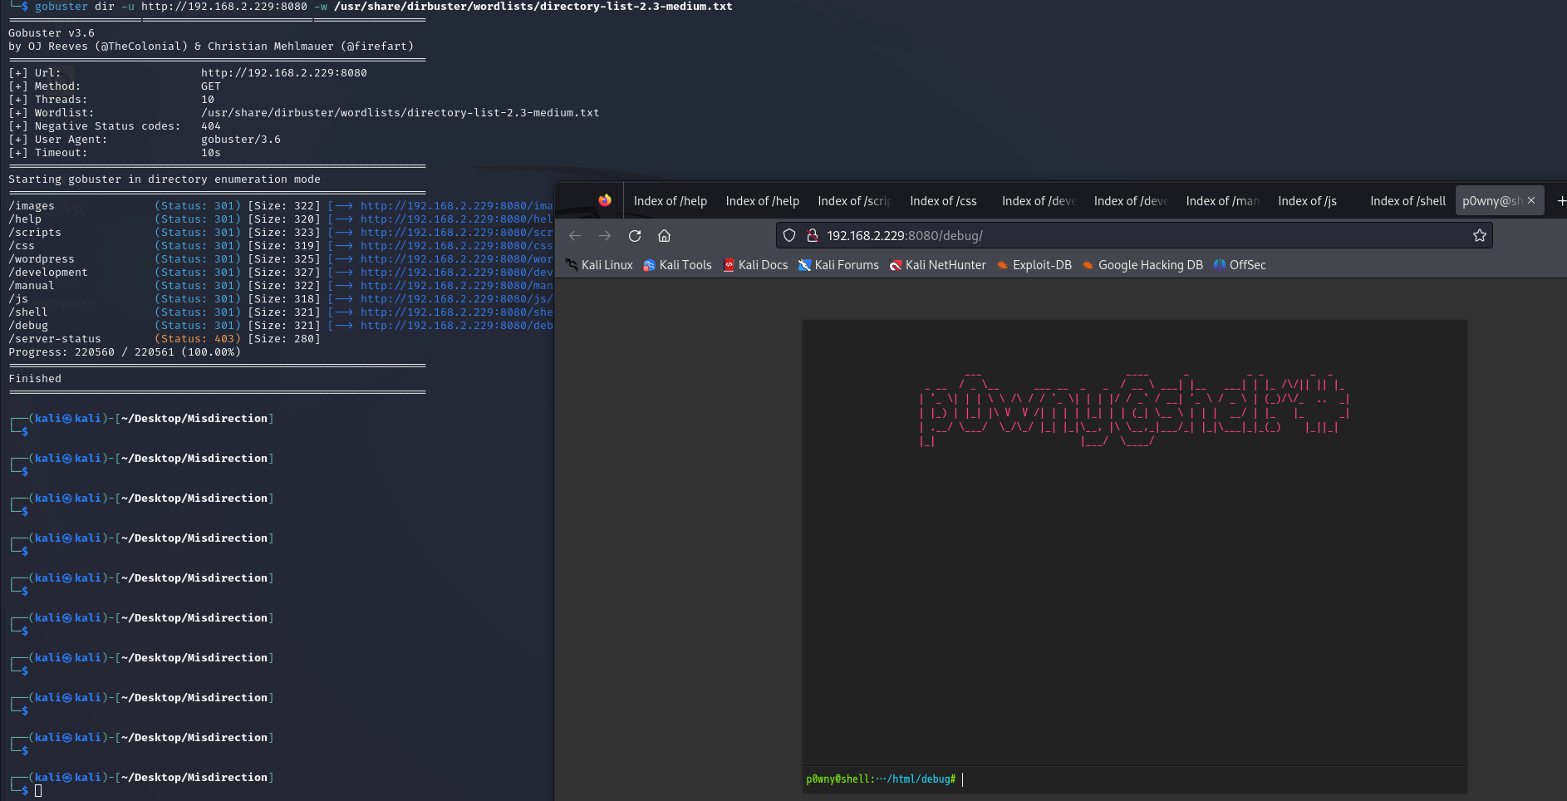Click the http://192.168.2.229:8080/css redirect URL
This screenshot has width=1567, height=801.
(456, 246)
